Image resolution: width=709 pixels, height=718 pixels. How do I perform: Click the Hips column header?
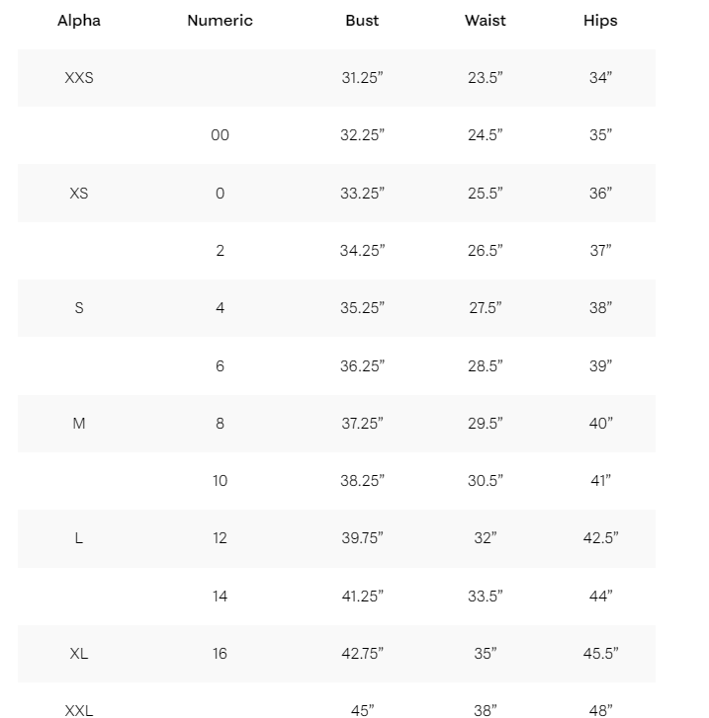coord(600,21)
